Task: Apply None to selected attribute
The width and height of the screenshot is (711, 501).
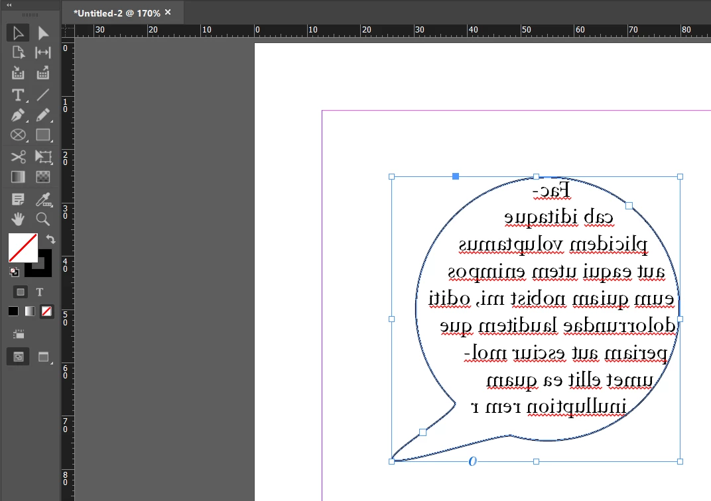Action: point(46,311)
